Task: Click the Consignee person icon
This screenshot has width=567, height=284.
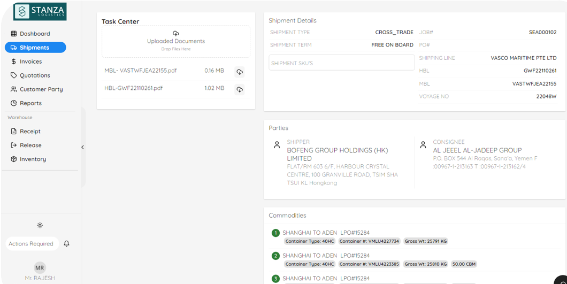Action: coord(423,145)
